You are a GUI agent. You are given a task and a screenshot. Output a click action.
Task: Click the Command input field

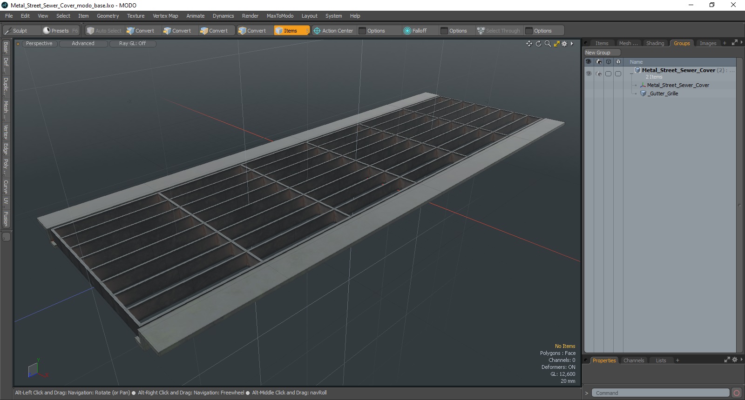coord(660,393)
